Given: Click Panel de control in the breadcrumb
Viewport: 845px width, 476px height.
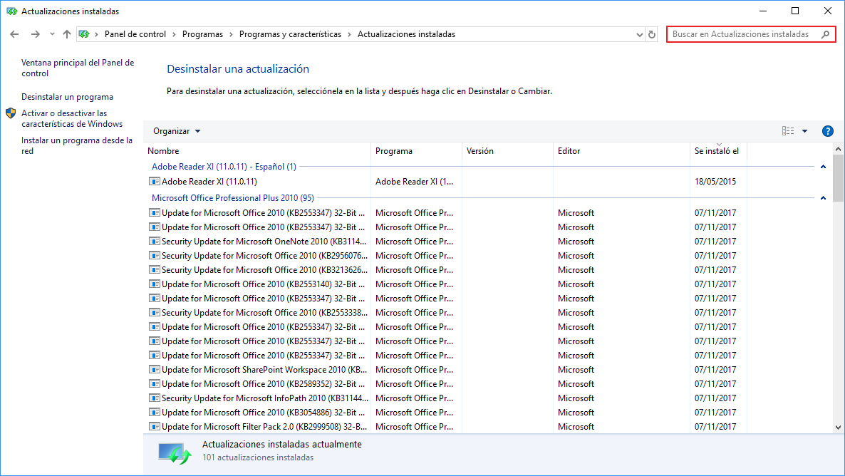Looking at the screenshot, I should point(135,34).
